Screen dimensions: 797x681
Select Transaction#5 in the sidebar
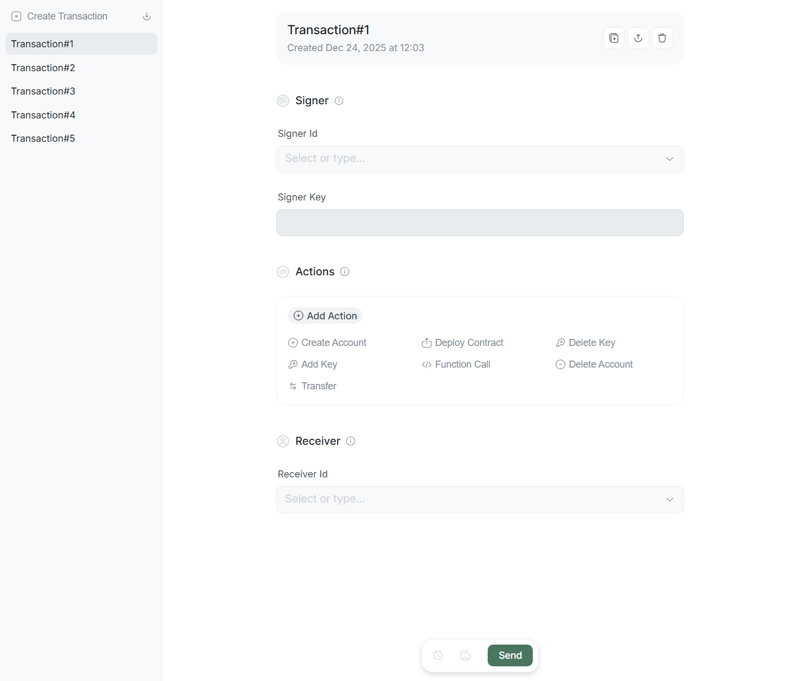coord(43,138)
